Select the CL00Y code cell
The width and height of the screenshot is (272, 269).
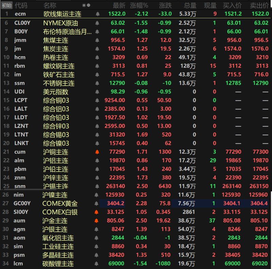point(22,23)
